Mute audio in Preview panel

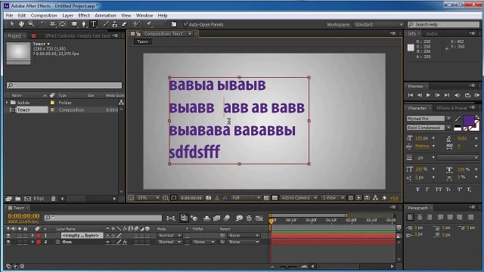pyautogui.click(x=457, y=95)
